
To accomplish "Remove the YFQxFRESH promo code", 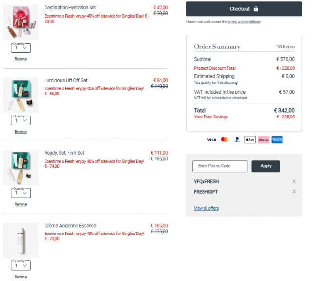I will [x=294, y=181].
